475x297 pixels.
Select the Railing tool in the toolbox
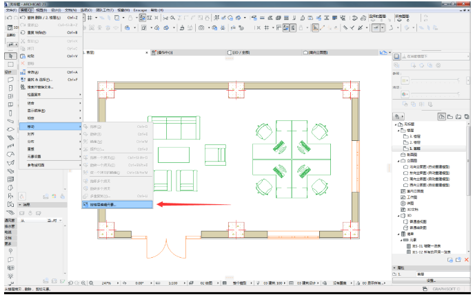coord(10,146)
